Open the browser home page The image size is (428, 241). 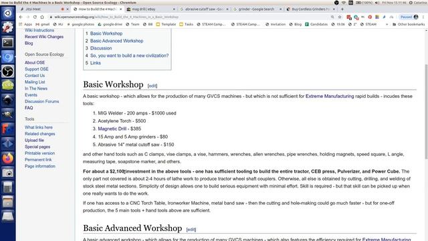pyautogui.click(x=42, y=17)
